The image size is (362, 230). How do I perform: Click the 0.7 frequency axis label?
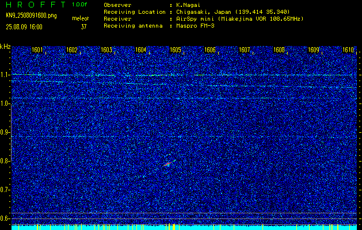(5, 190)
